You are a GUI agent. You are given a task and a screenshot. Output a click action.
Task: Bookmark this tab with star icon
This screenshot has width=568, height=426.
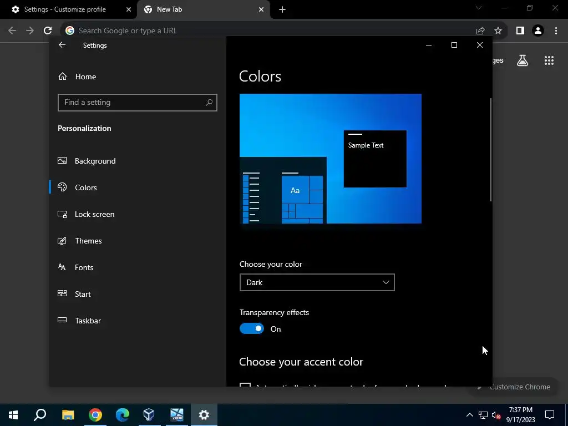[x=498, y=31]
